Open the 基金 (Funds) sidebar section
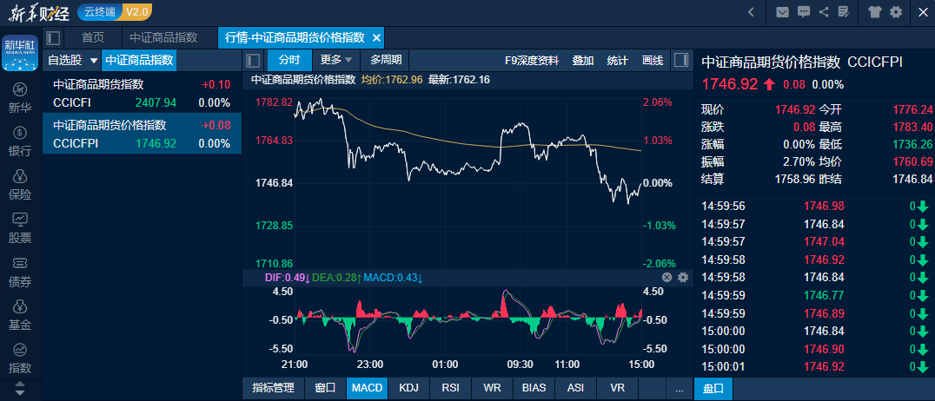 pos(20,314)
